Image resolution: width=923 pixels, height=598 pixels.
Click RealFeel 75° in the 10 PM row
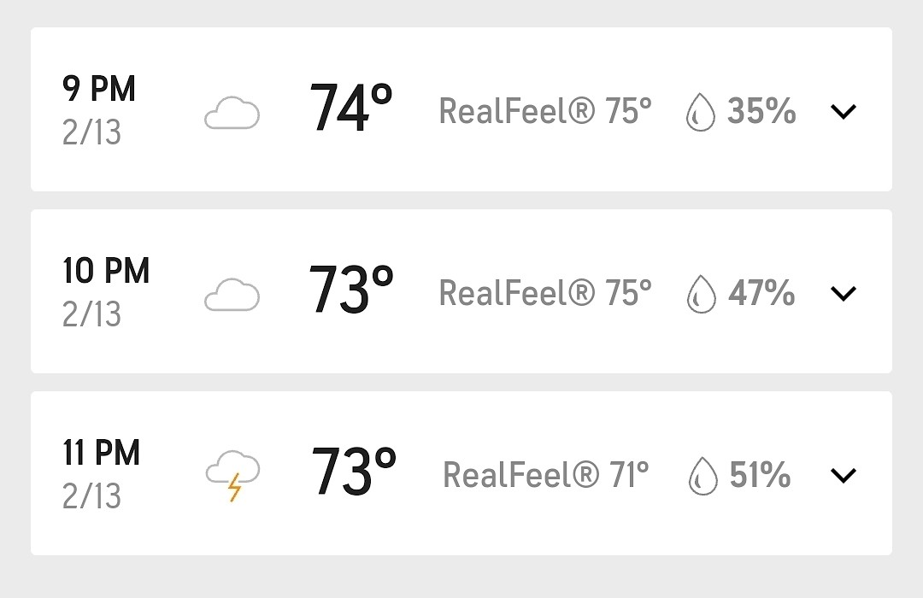click(x=545, y=293)
